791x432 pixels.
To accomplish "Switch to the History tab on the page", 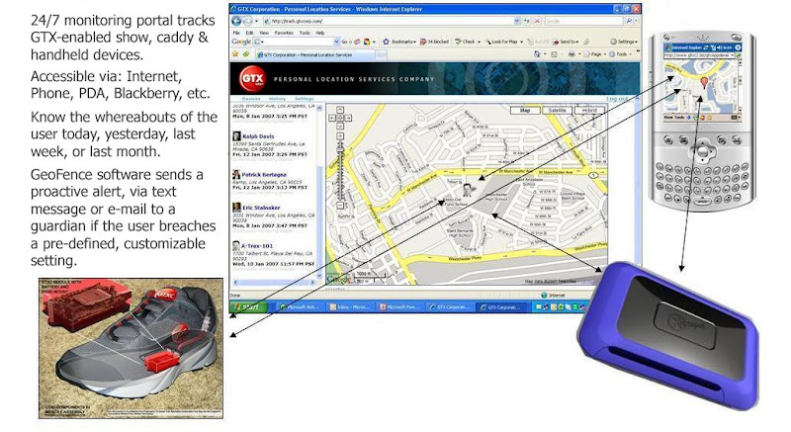I will (277, 99).
